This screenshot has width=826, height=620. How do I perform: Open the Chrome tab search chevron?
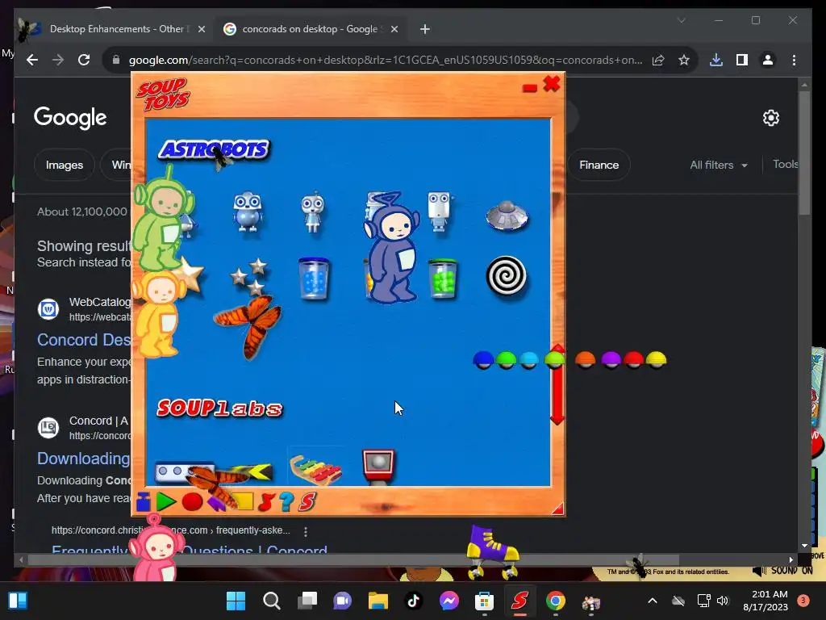click(x=681, y=20)
